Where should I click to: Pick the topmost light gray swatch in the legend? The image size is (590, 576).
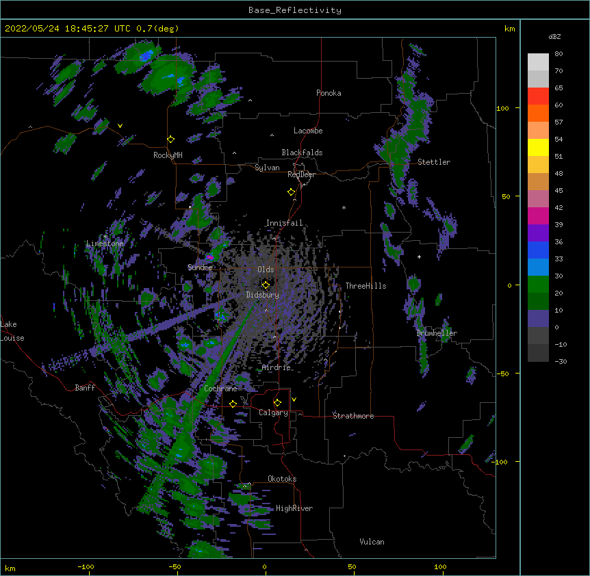pos(538,62)
